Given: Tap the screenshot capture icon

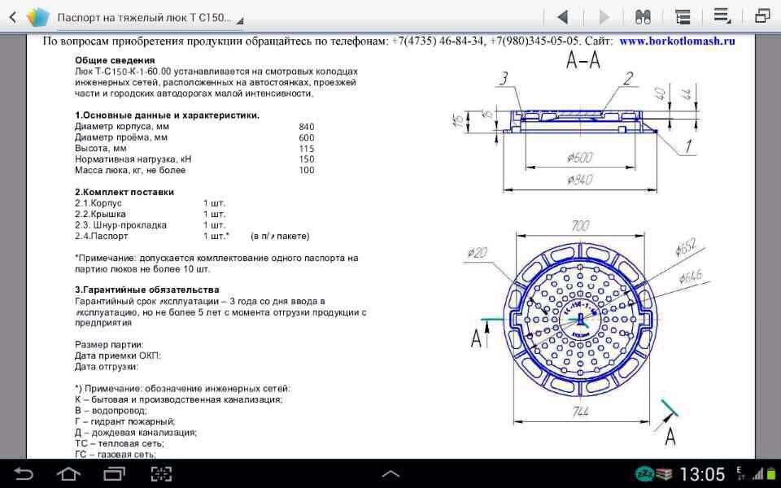Looking at the screenshot, I should point(161,473).
